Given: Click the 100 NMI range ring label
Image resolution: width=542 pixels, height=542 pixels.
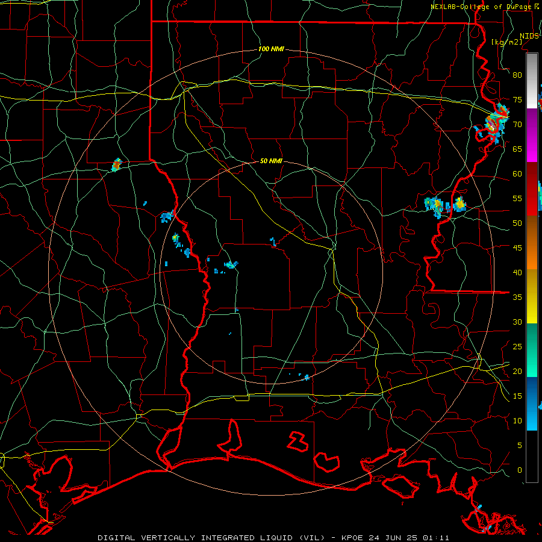Looking at the screenshot, I should pyautogui.click(x=271, y=49).
